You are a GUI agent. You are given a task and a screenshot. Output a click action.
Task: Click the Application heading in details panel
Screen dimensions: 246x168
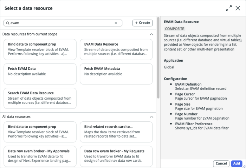[173, 60]
